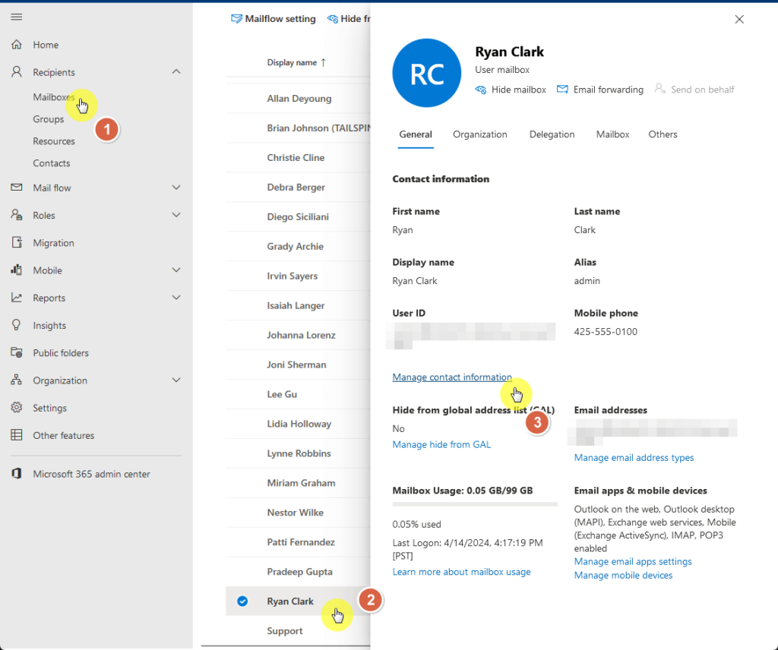Click Manage hide from GAL link
Viewport: 778px width, 650px height.
(x=441, y=444)
